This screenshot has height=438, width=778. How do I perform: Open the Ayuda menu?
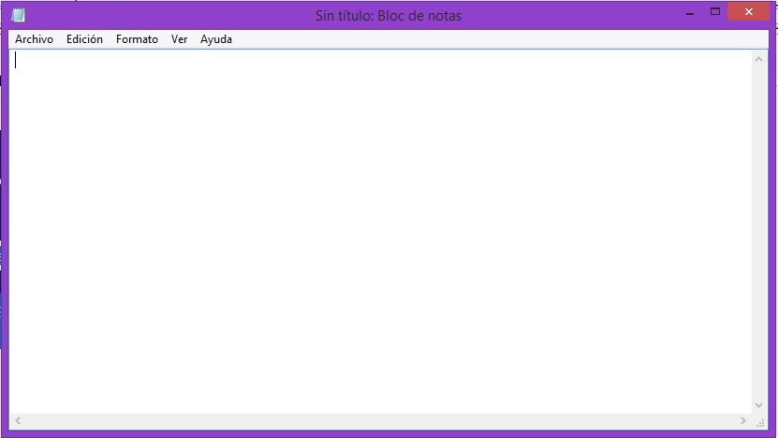[x=216, y=39]
